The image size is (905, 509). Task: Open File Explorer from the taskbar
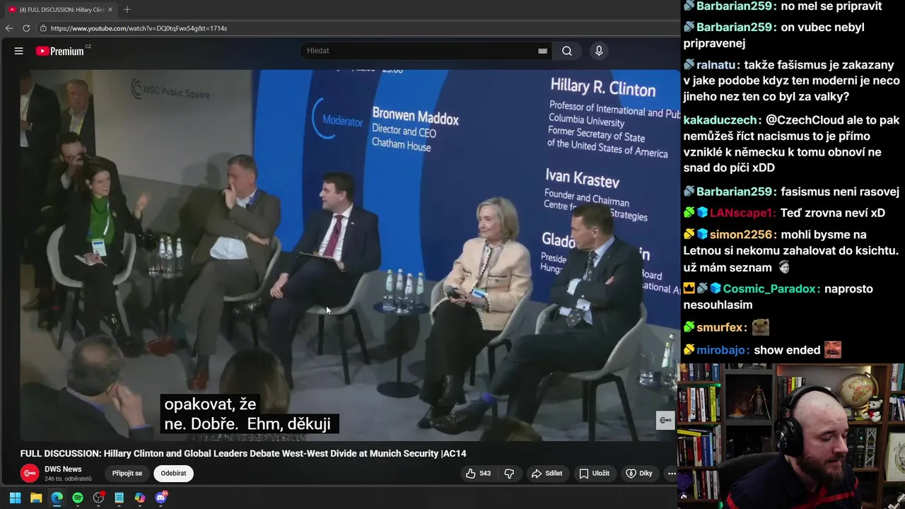pyautogui.click(x=36, y=498)
